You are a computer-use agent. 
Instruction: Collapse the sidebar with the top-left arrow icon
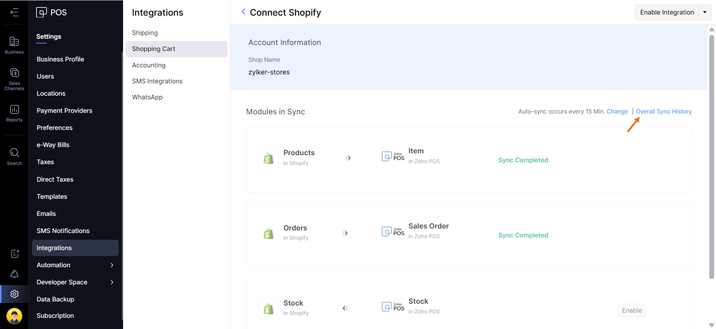pos(14,12)
